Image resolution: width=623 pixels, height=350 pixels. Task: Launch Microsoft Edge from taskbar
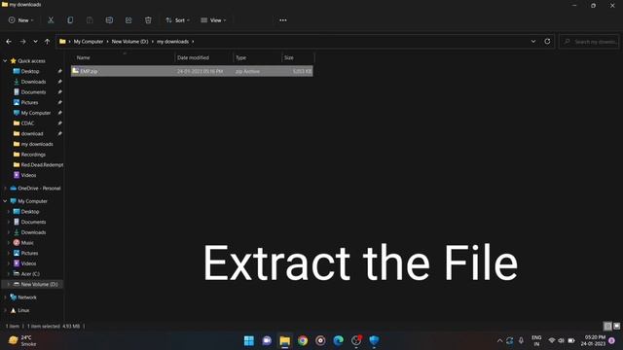tap(339, 340)
